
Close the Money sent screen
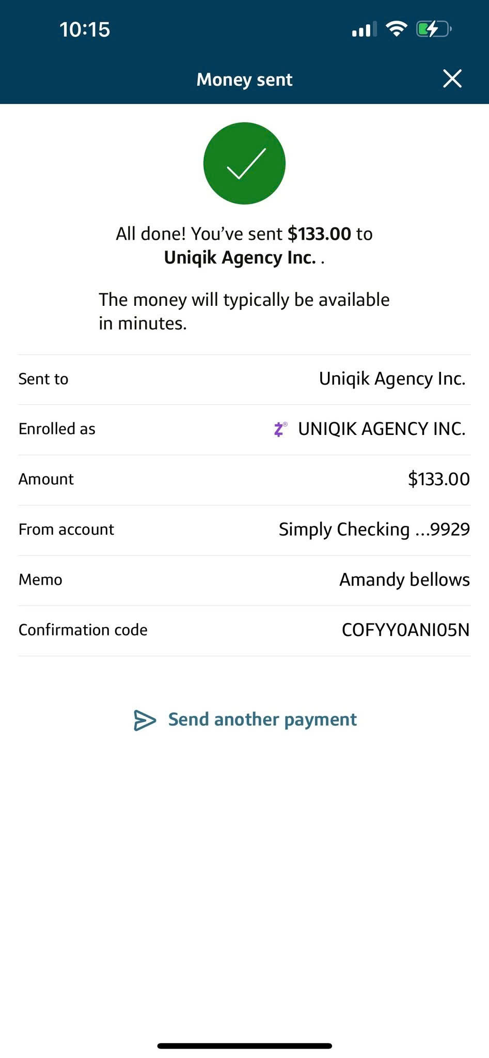[452, 79]
